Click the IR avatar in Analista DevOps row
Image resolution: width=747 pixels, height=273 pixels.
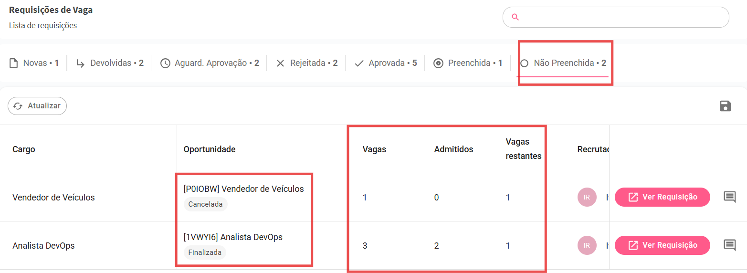coord(587,245)
